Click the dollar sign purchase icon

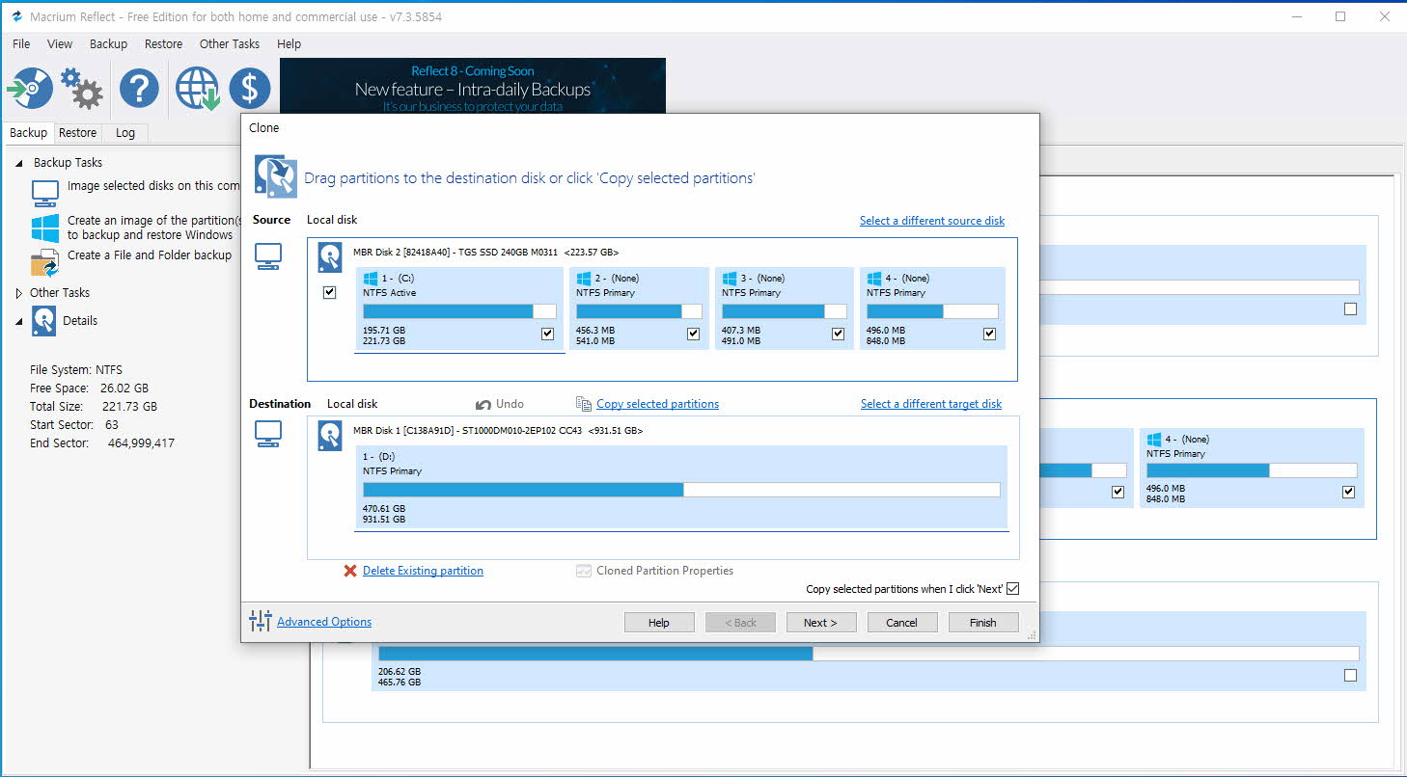tap(249, 89)
